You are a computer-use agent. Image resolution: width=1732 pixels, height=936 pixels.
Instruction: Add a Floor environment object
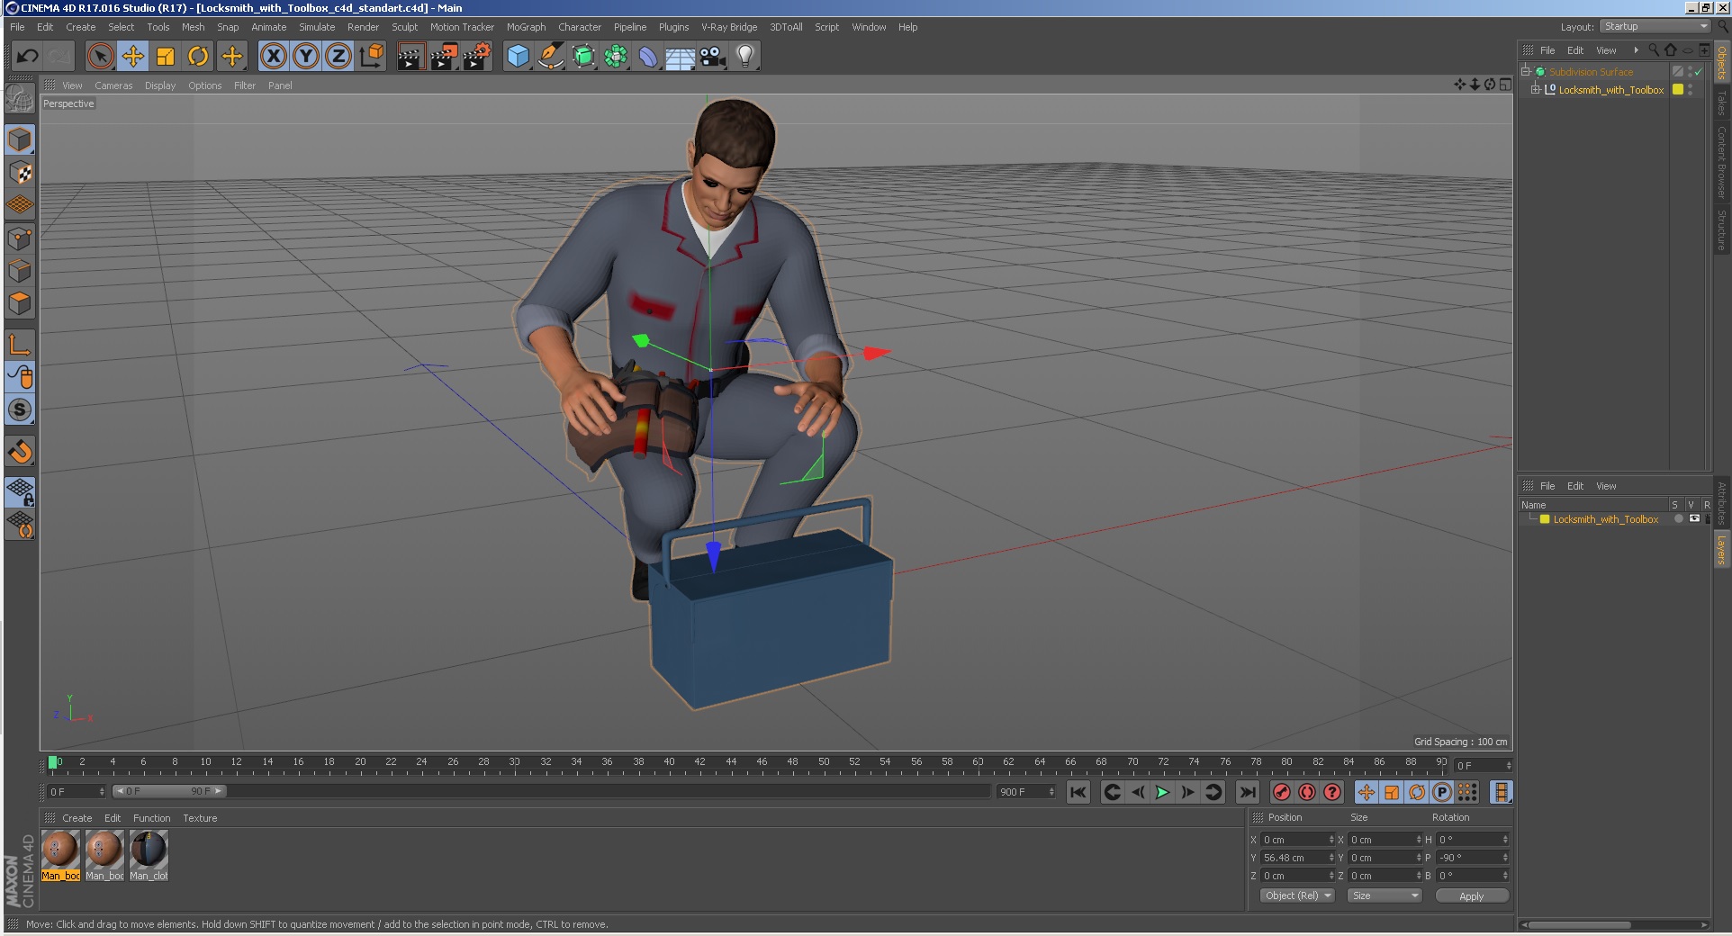(x=681, y=57)
